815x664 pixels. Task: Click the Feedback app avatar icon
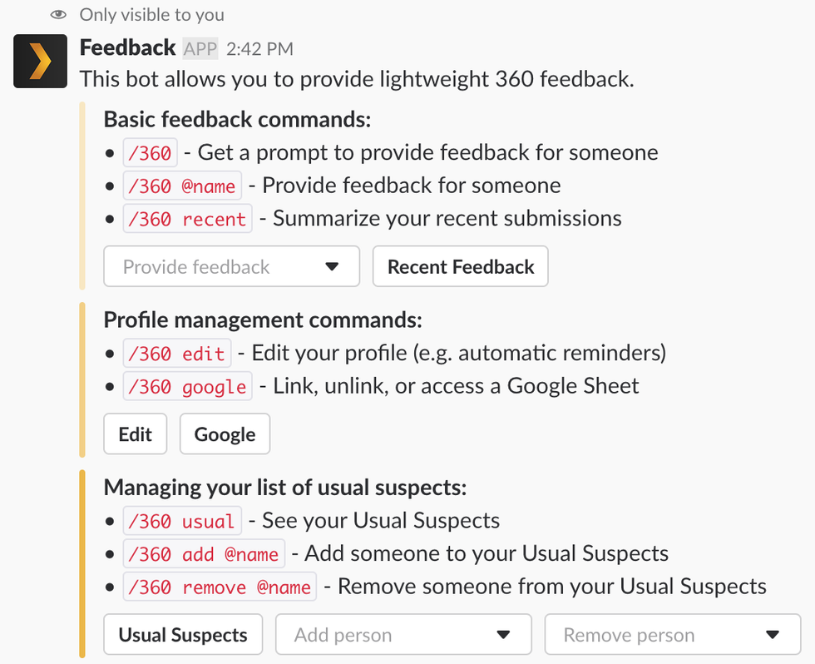point(40,61)
